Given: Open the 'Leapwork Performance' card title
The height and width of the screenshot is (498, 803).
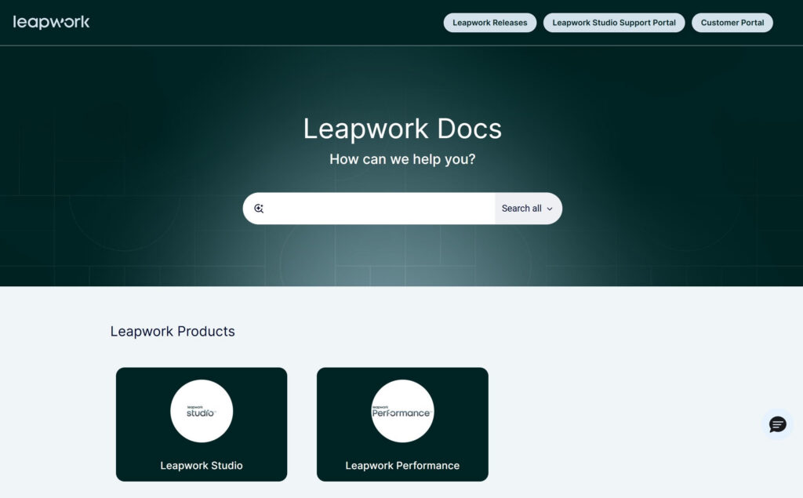Looking at the screenshot, I should point(402,466).
